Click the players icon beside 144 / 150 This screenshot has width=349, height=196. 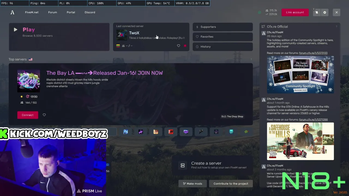pos(22,103)
